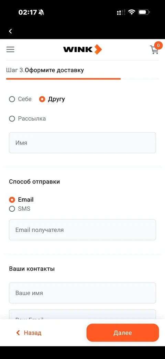Screen dimensions: 165x359
Task: Click the Далее button
Action: click(122, 333)
